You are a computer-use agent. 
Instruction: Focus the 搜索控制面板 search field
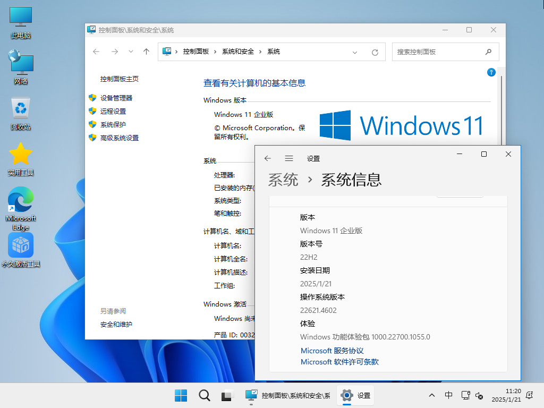(x=446, y=52)
